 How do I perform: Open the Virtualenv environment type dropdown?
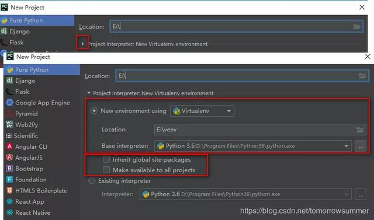click(x=202, y=111)
